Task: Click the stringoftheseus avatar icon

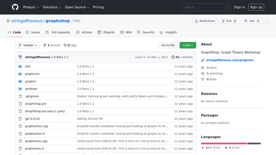Action: coord(20,57)
